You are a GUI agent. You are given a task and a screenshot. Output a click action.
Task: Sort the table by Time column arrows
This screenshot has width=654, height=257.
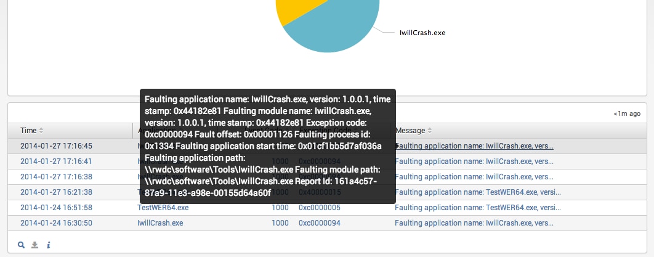click(41, 131)
